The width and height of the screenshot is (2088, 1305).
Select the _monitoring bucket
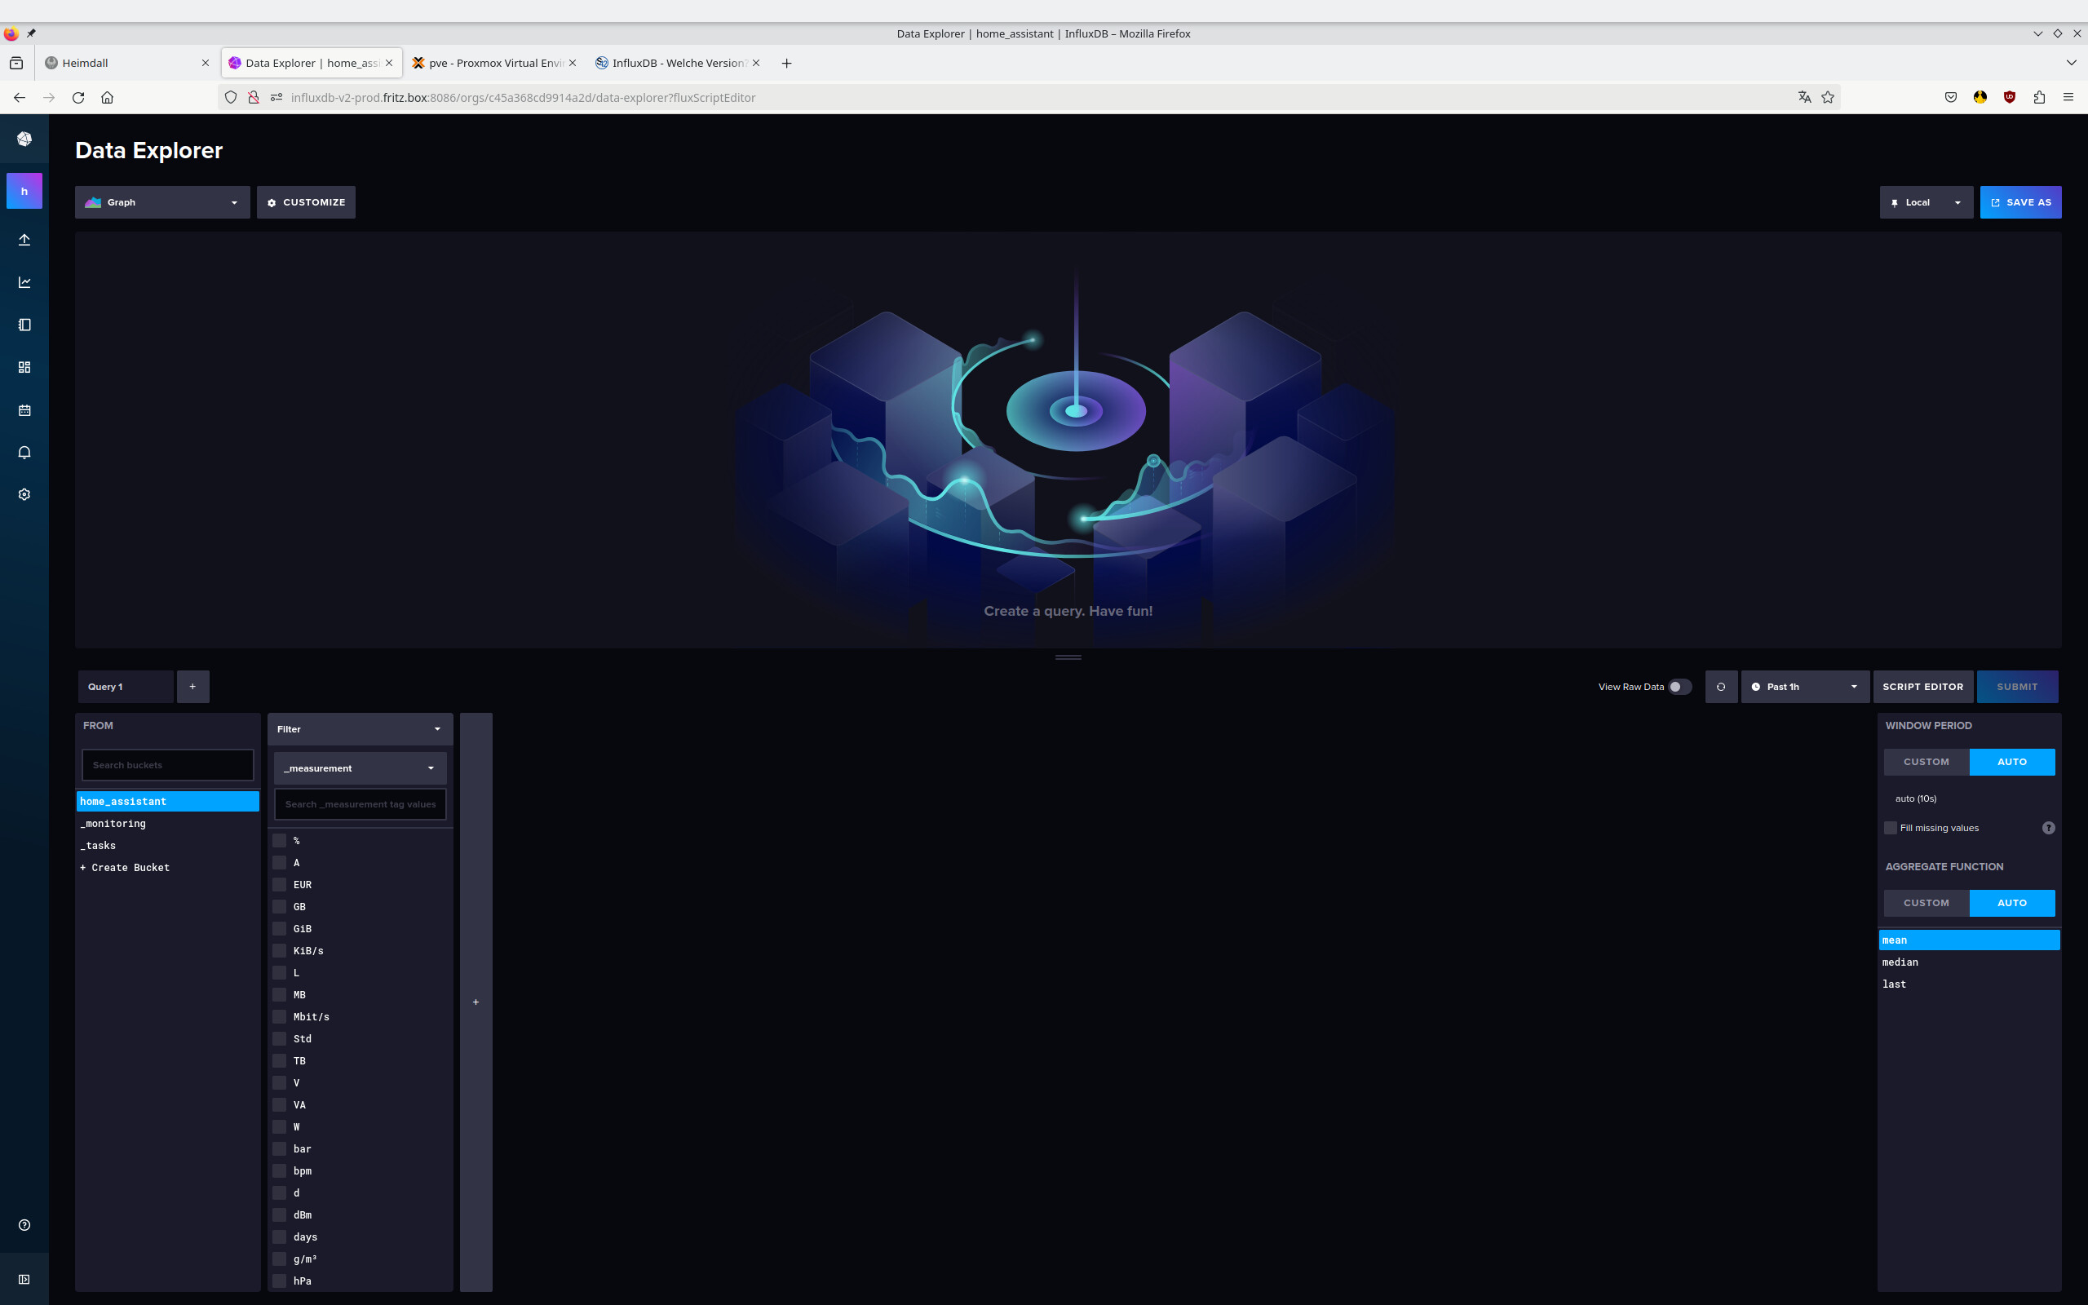click(167, 824)
